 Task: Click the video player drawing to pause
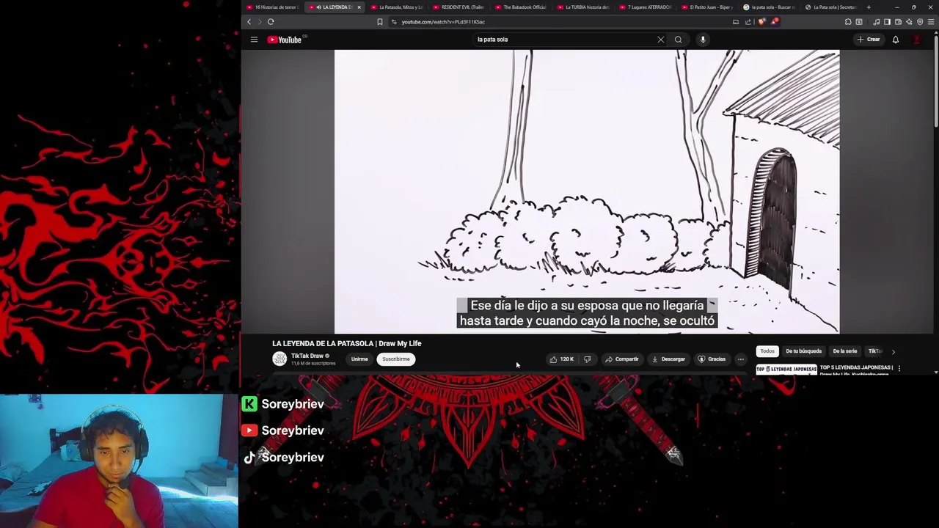pos(587,191)
